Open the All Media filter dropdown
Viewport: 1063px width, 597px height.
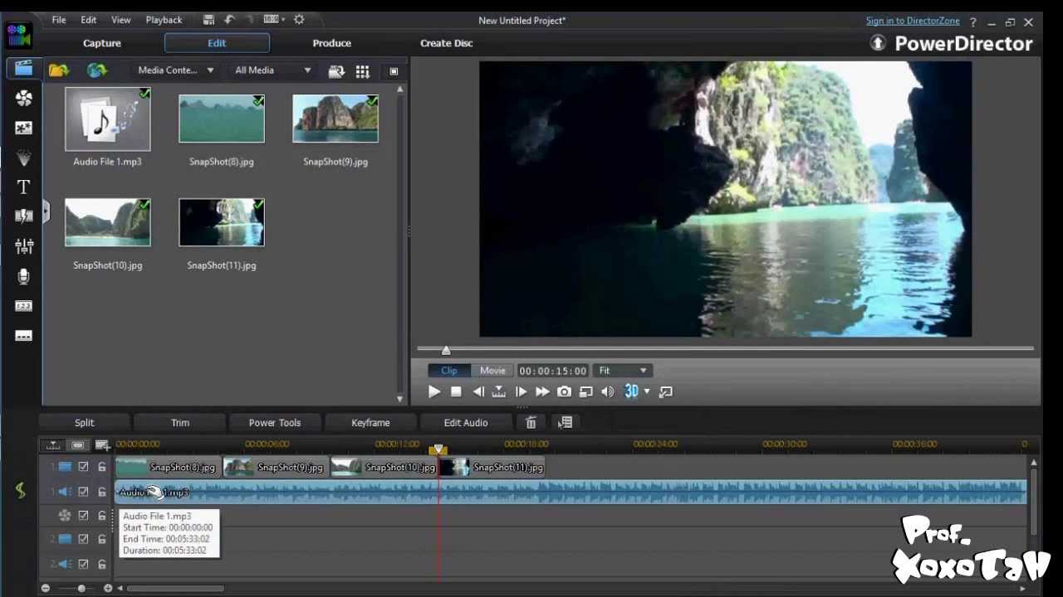273,70
